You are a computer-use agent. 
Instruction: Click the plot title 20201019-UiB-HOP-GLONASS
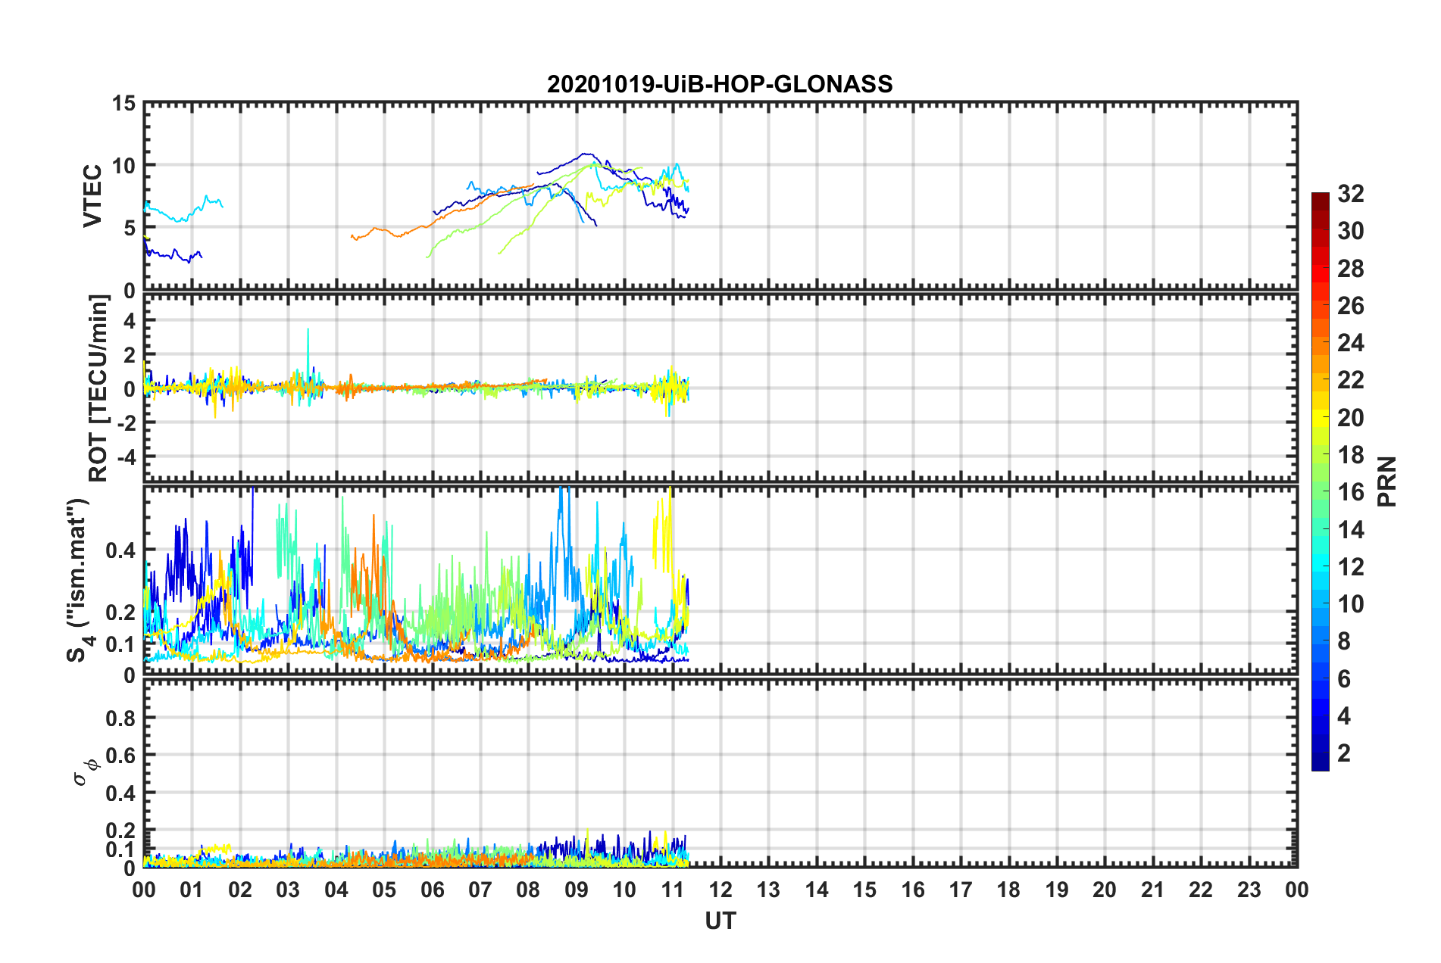click(x=720, y=84)
